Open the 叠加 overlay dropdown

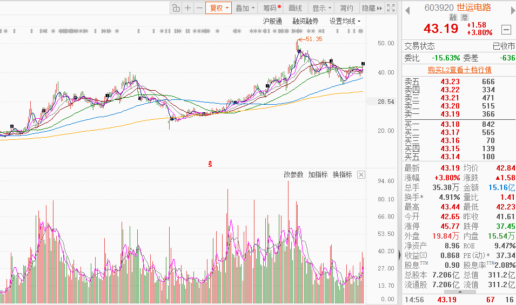[245, 8]
